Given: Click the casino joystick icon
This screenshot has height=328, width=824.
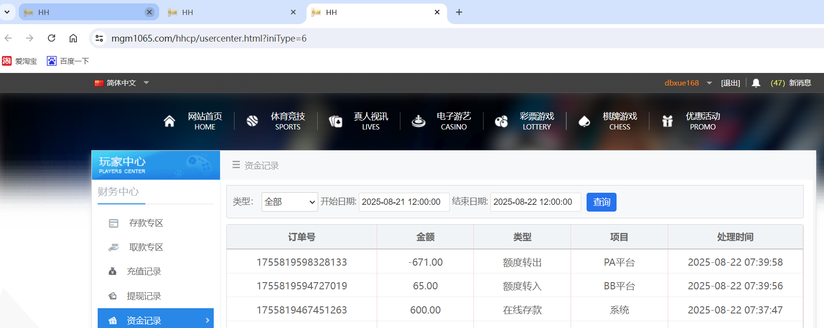Looking at the screenshot, I should coord(418,121).
